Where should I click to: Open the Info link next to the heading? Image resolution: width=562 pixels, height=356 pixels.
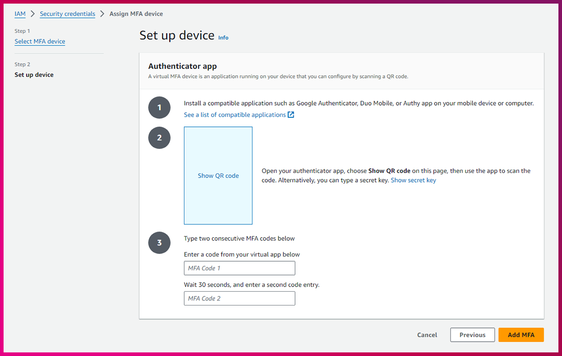point(223,38)
